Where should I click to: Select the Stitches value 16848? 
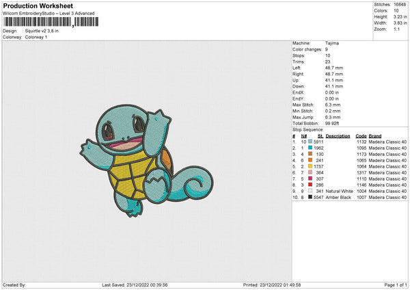coord(400,5)
